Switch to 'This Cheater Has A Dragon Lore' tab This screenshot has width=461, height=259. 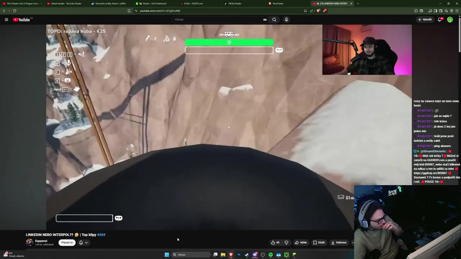(22, 4)
